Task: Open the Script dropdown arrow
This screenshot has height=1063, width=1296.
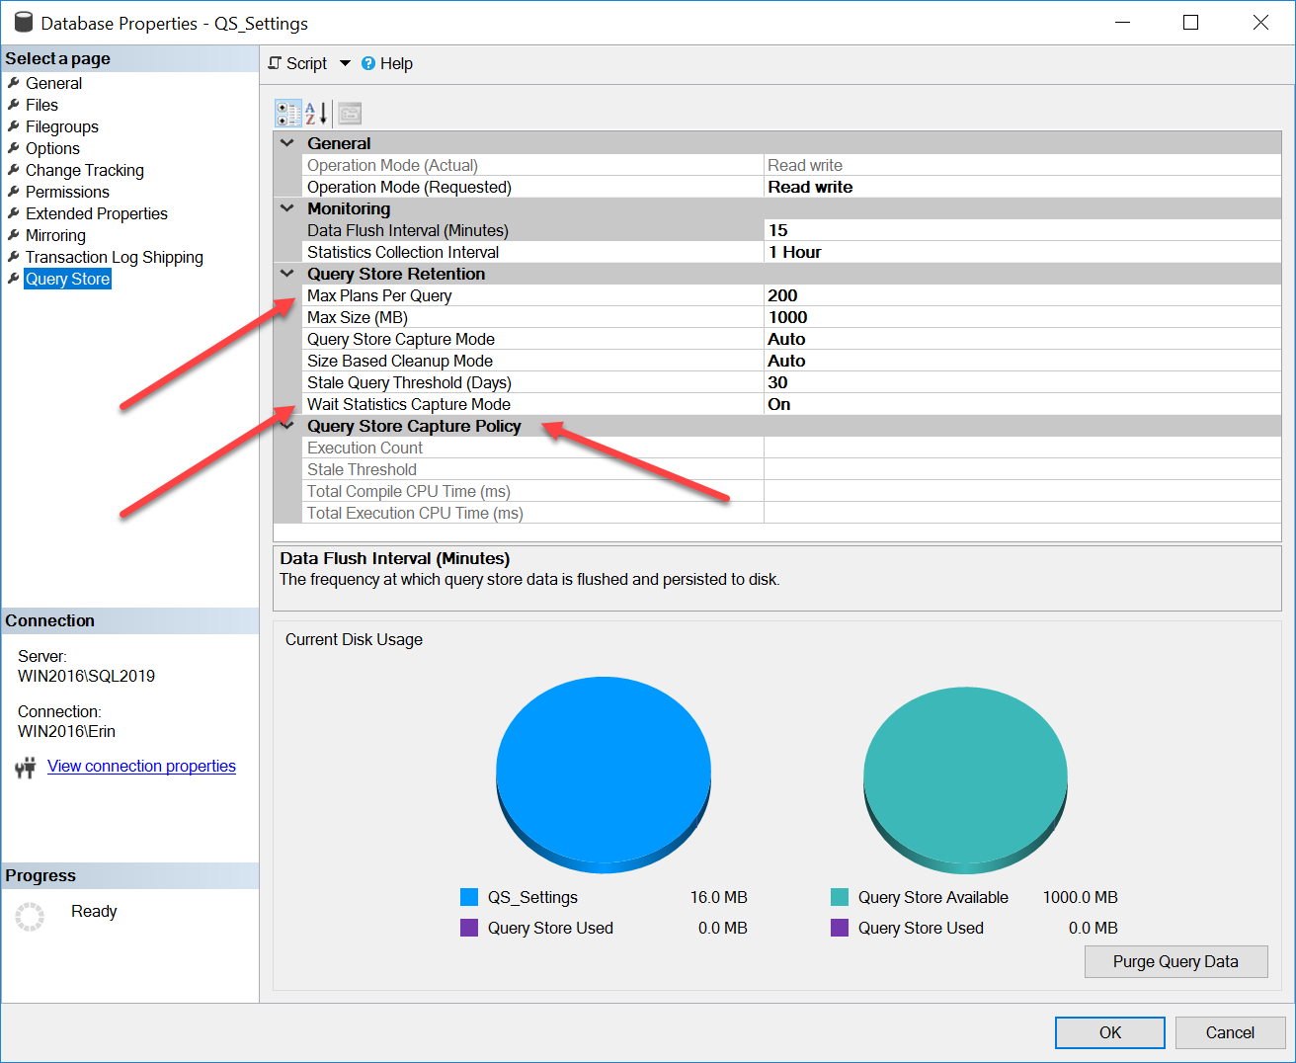Action: pos(345,63)
